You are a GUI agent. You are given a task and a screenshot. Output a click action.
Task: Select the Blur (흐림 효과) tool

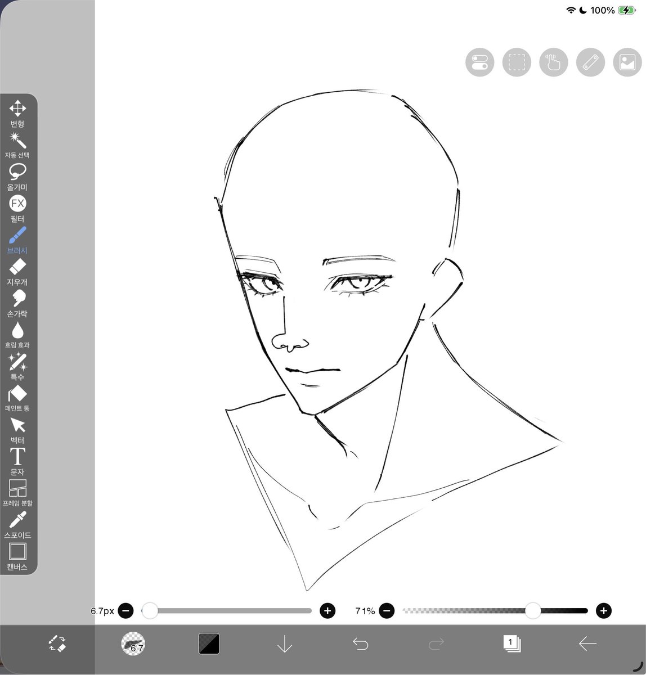click(17, 335)
